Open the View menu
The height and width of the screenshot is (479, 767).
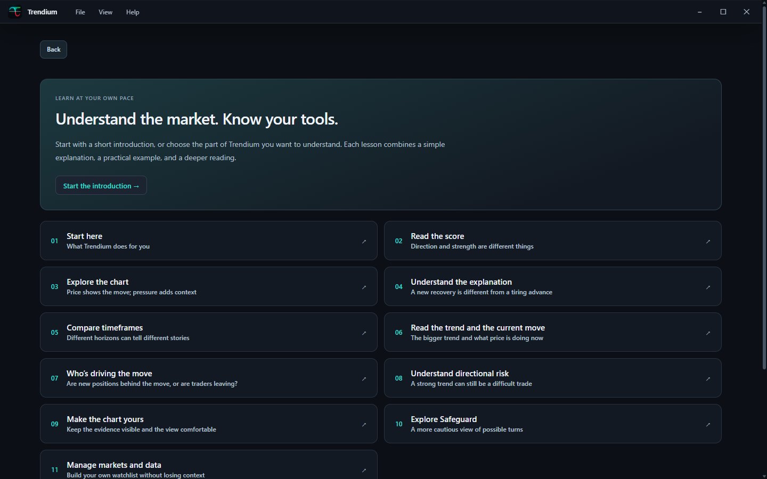point(105,12)
